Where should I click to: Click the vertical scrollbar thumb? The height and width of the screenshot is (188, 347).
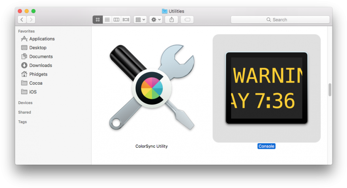click(330, 90)
